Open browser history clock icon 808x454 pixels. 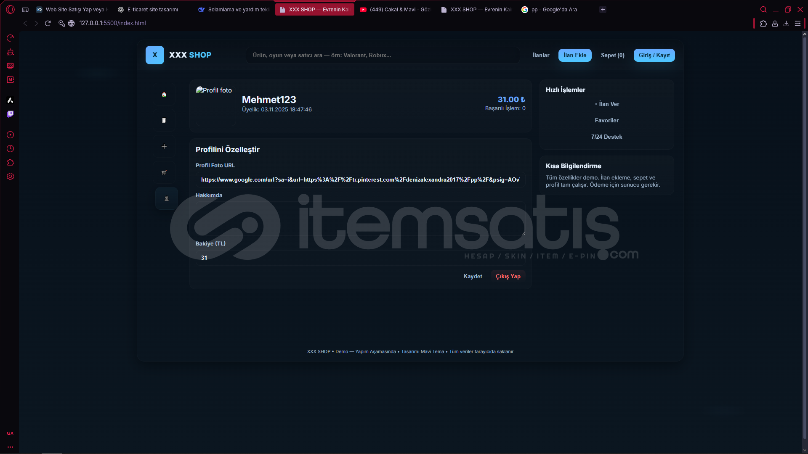pyautogui.click(x=11, y=149)
